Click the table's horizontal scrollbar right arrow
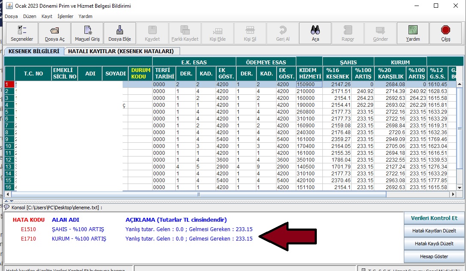The width and height of the screenshot is (466, 271). (454, 194)
